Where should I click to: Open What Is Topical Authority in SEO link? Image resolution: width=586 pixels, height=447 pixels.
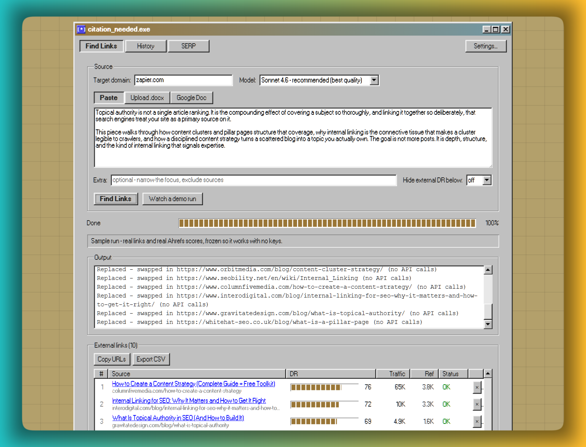(x=178, y=418)
